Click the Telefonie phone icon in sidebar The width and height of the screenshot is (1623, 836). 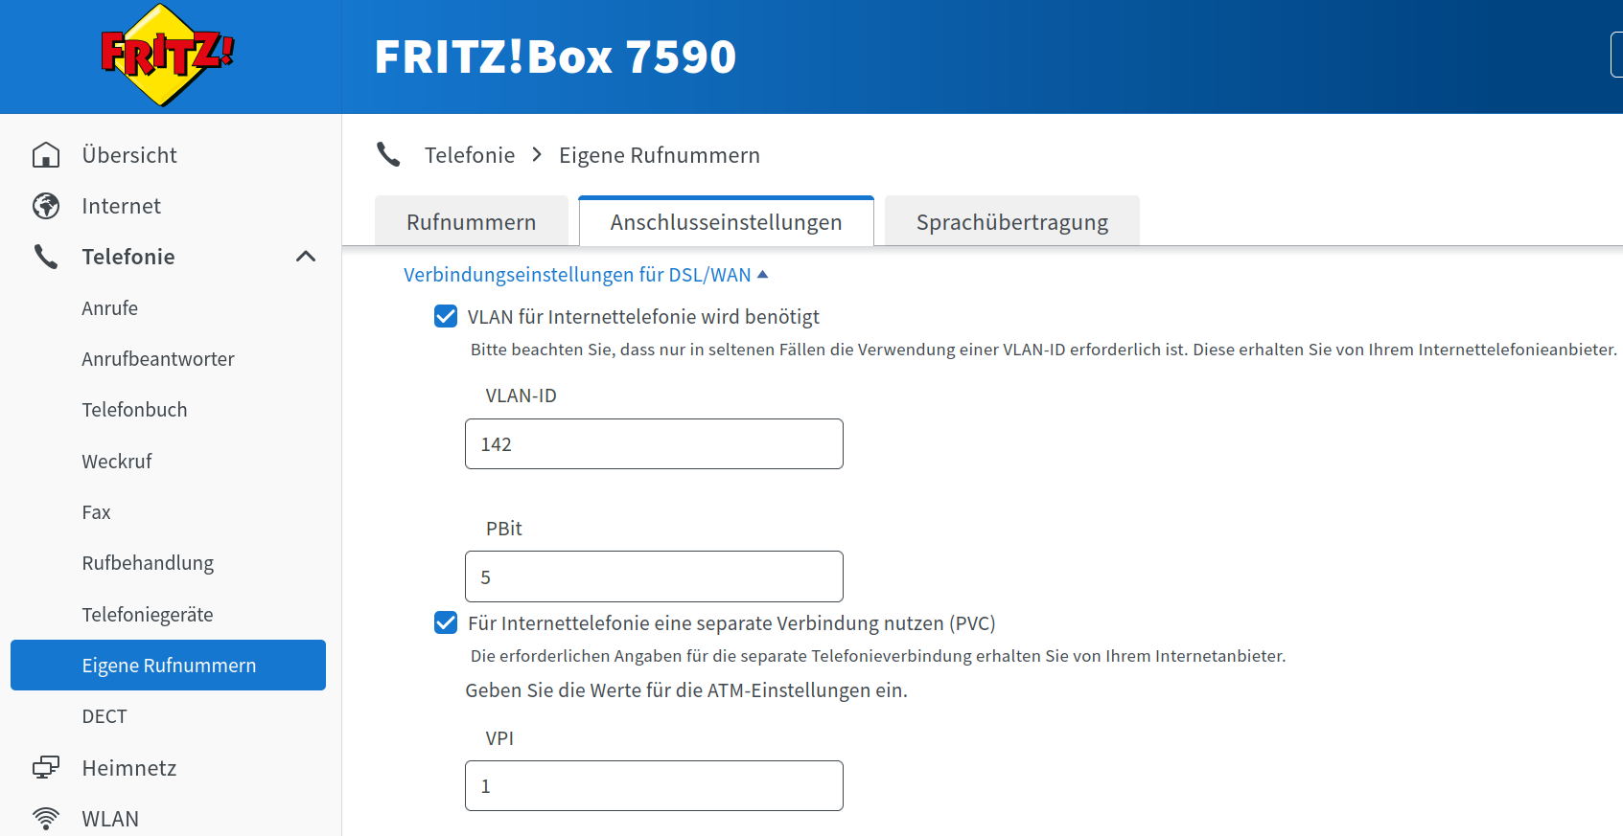pyautogui.click(x=46, y=257)
